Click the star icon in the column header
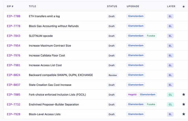 [x=184, y=6]
